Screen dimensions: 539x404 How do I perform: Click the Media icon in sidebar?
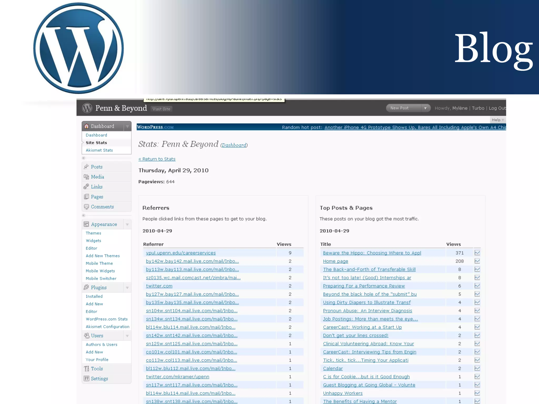pos(86,177)
